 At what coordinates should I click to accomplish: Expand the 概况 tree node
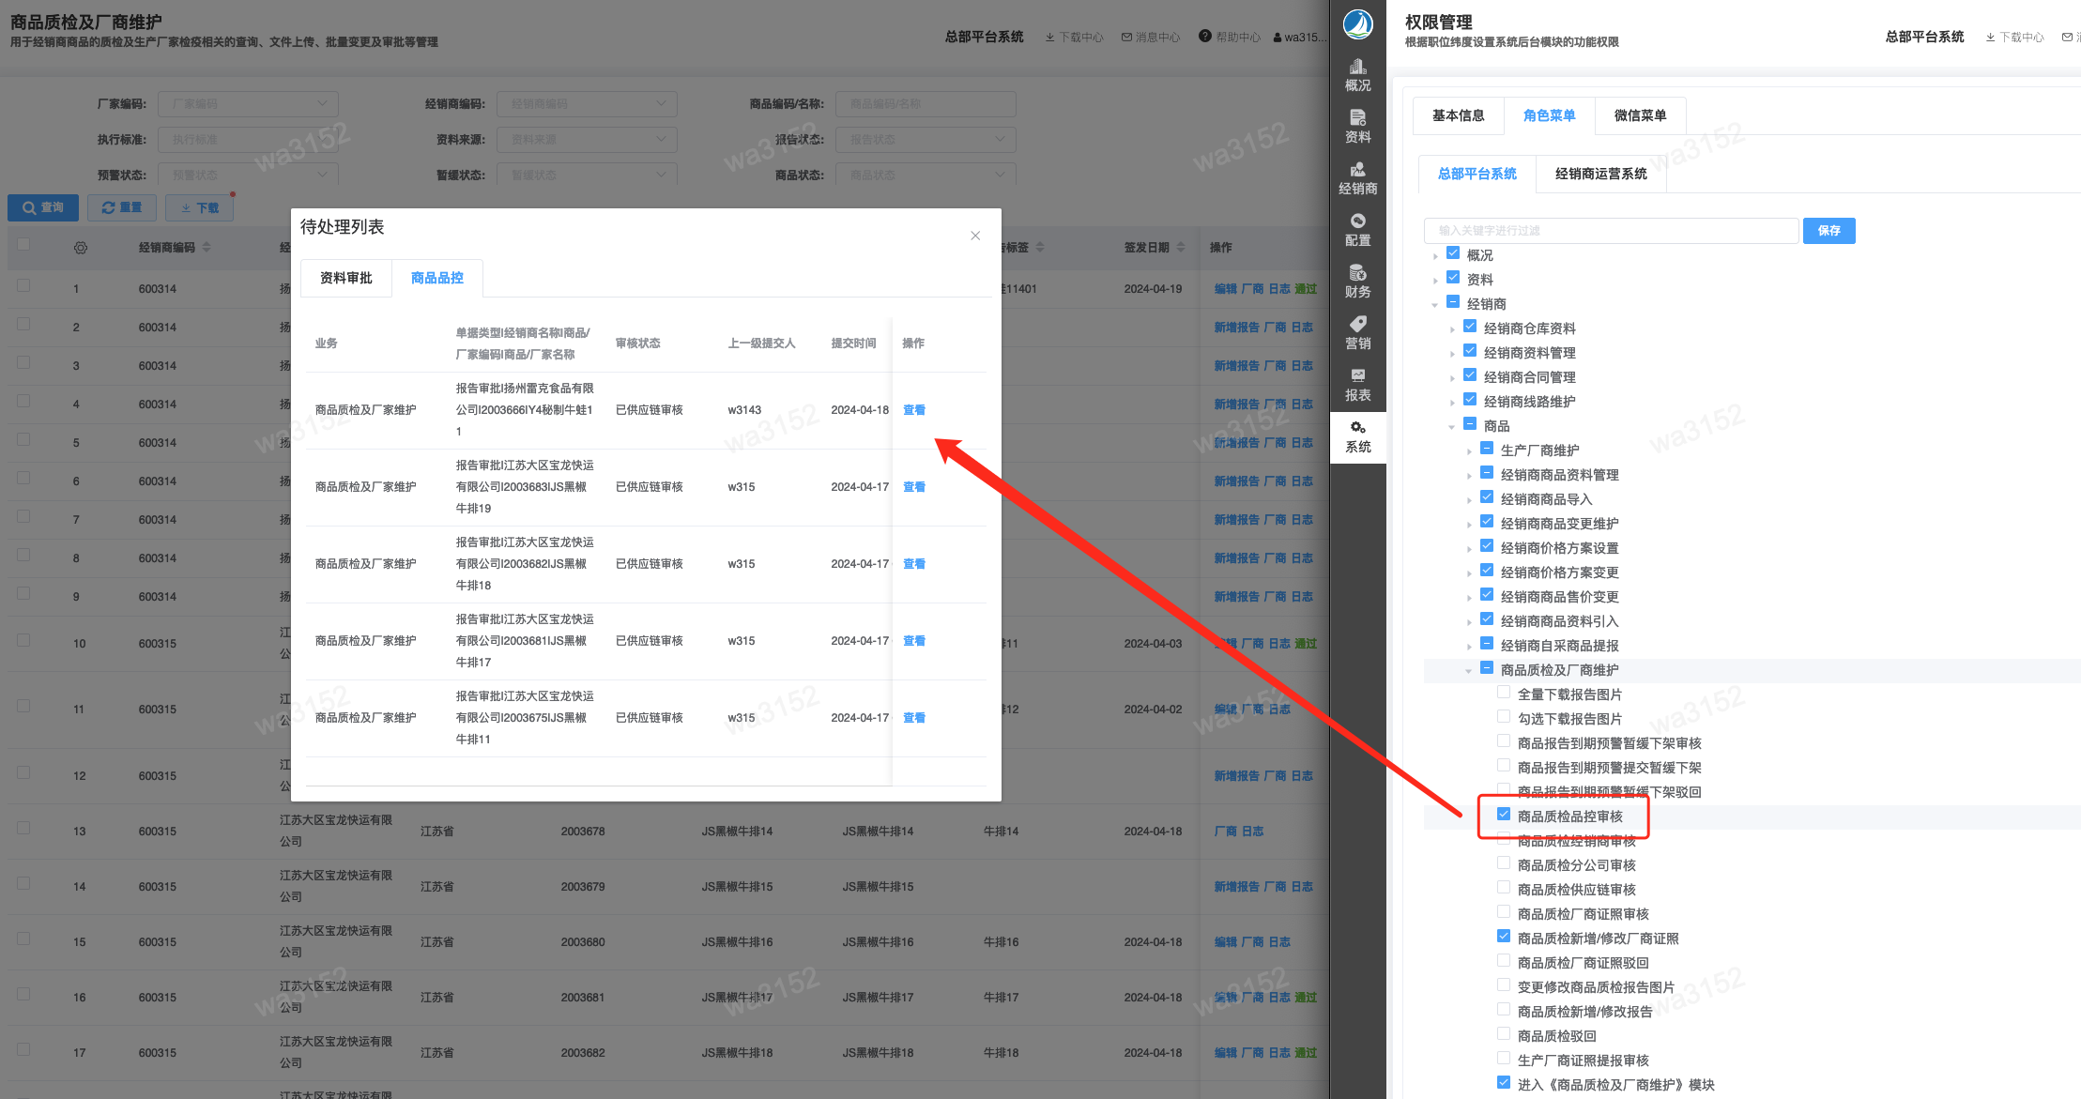[1435, 256]
